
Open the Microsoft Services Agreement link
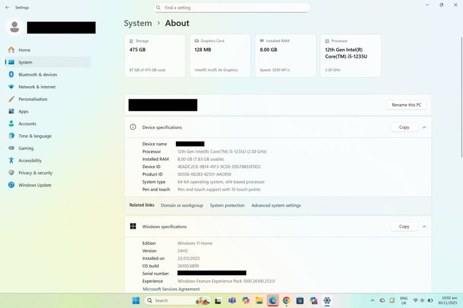(171, 289)
